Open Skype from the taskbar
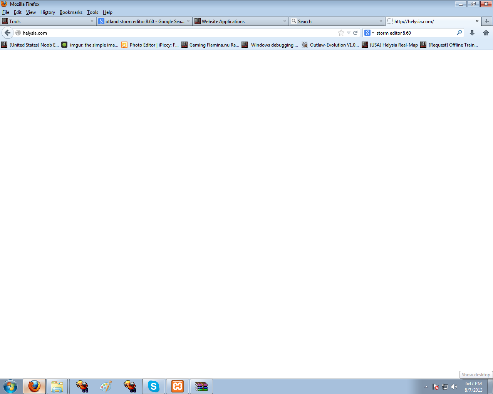Screen dimensions: 493x394 click(x=154, y=386)
